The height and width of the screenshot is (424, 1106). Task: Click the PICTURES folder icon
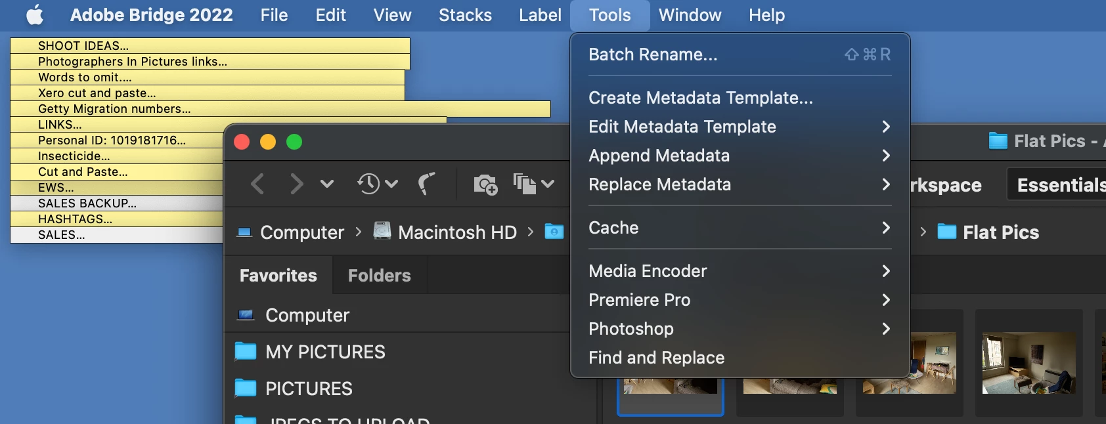tap(246, 388)
